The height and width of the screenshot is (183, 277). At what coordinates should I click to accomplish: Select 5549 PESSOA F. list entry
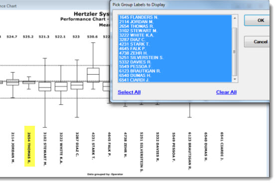[175, 67]
